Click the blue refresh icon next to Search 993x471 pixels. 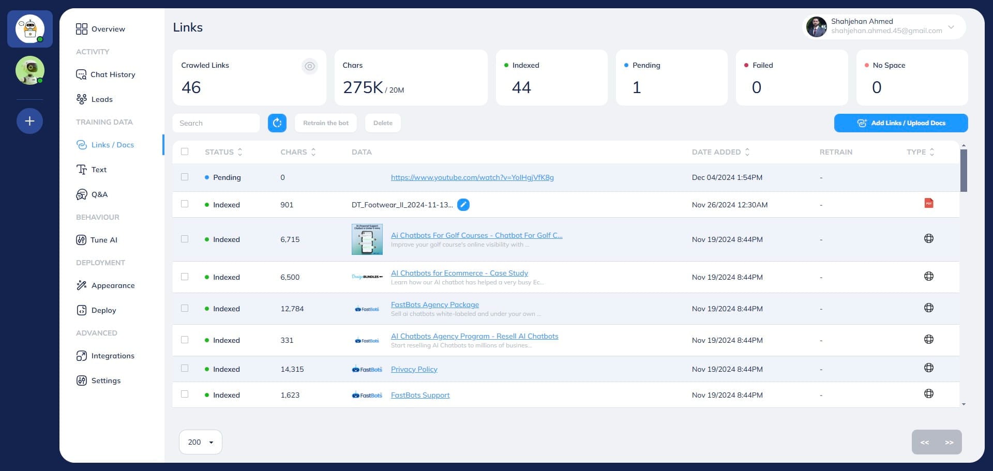(x=277, y=123)
